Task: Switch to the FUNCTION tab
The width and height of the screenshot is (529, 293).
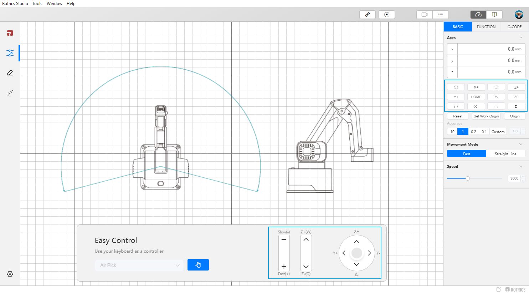Action: [486, 27]
